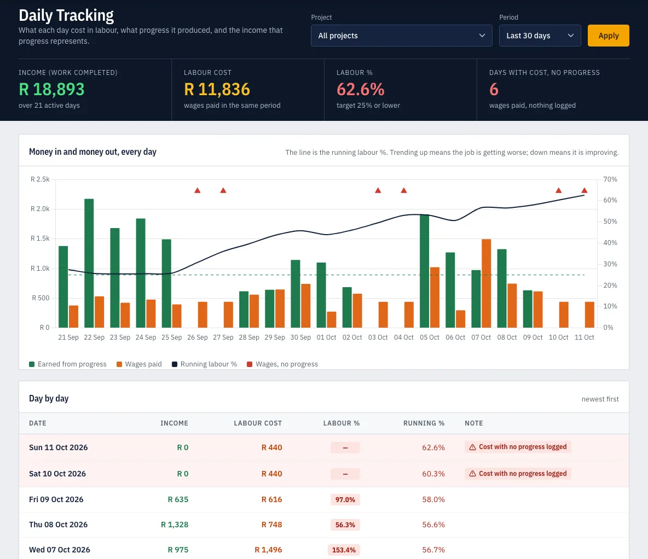Click the green Earned from progress legend swatch
648x559 pixels.
(32, 364)
